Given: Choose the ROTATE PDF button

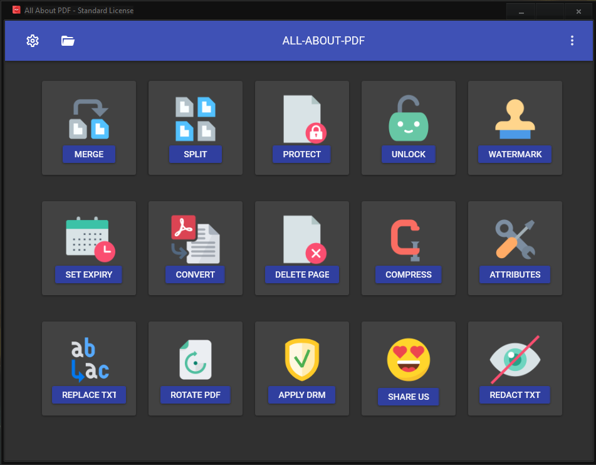Looking at the screenshot, I should (196, 395).
